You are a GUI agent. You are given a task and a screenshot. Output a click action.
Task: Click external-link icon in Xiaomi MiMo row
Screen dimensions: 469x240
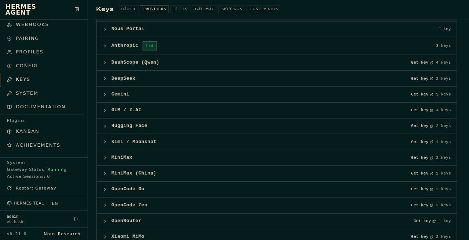pos(431,237)
